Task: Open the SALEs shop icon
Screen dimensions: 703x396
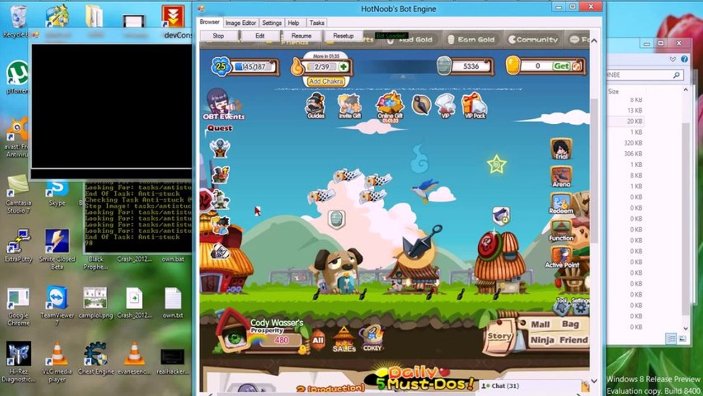Action: point(344,338)
